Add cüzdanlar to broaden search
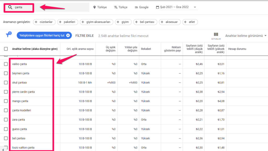Image resolution: width=268 pixels, height=151 pixels. coord(44,22)
